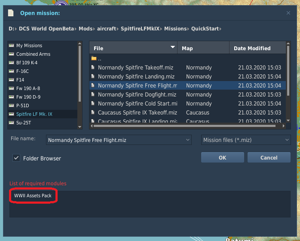
Task: Click the D: drive breadcrumb
Action: pyautogui.click(x=12, y=29)
